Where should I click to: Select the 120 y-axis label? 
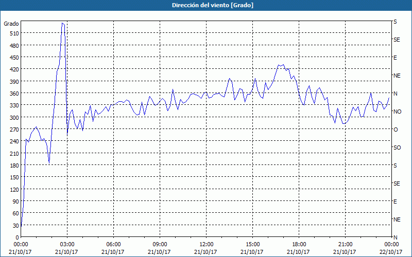pos(14,190)
